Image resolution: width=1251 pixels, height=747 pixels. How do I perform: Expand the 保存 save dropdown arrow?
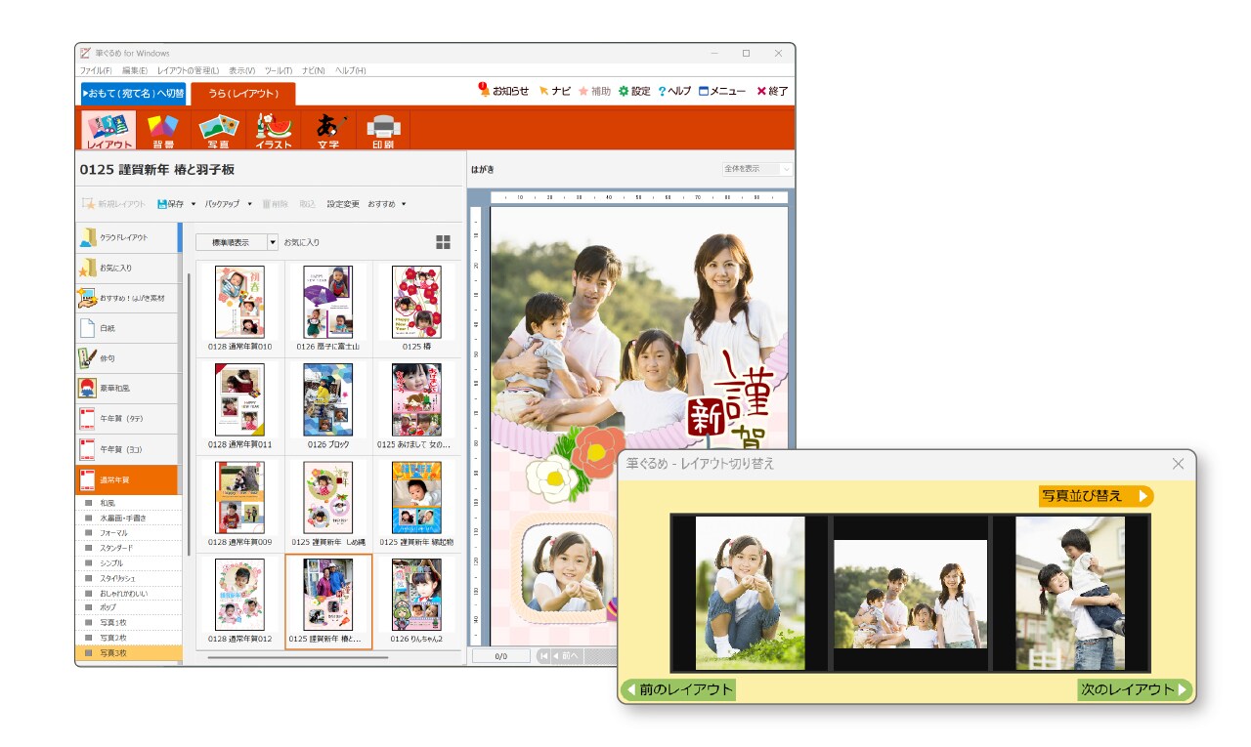pyautogui.click(x=194, y=204)
